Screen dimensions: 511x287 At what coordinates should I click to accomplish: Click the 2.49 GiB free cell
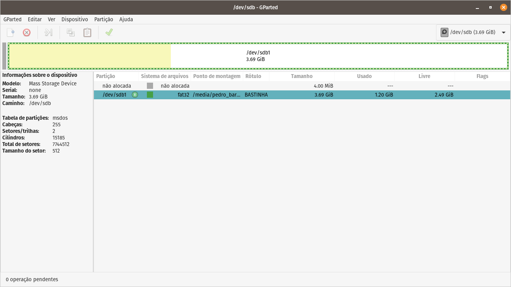point(444,95)
